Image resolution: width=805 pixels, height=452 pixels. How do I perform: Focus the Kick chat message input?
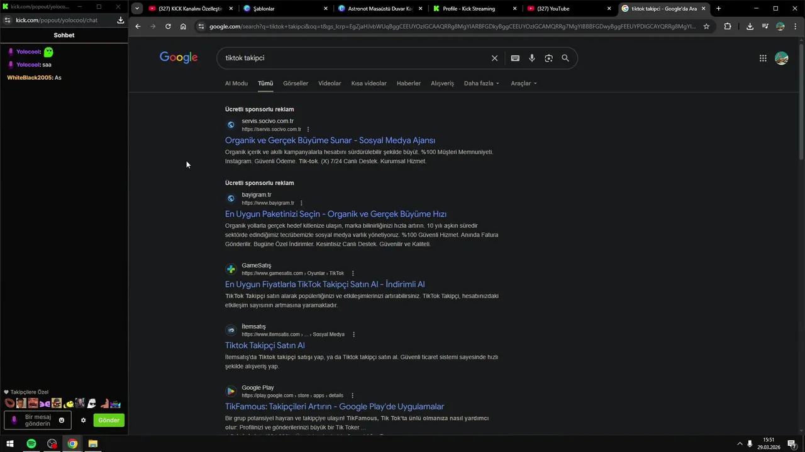click(x=38, y=420)
